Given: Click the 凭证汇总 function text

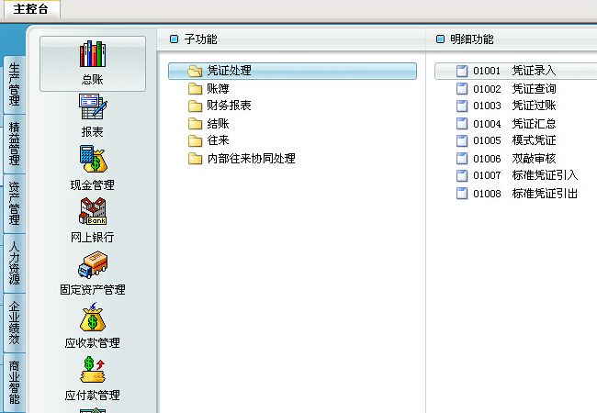Looking at the screenshot, I should pos(534,124).
